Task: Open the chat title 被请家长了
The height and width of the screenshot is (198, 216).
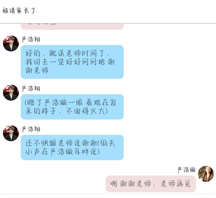Action: click(x=19, y=10)
